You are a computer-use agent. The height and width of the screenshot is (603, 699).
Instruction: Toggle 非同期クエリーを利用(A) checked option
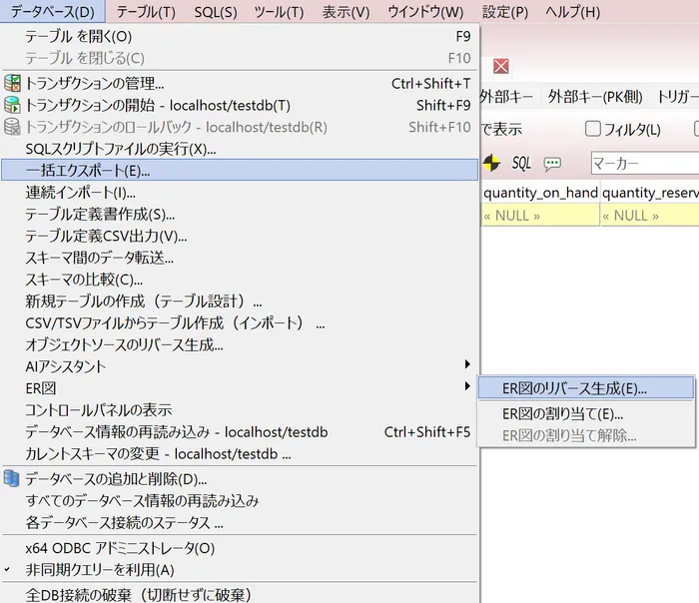click(100, 570)
